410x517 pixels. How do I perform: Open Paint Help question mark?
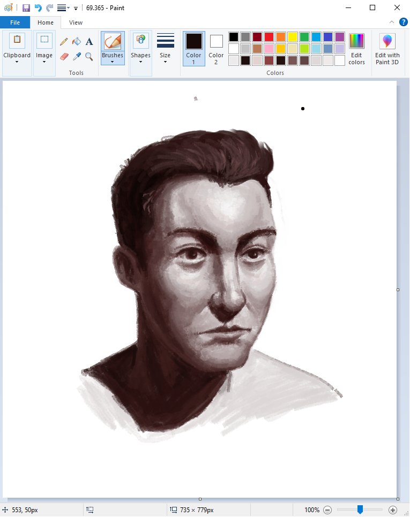(x=403, y=22)
